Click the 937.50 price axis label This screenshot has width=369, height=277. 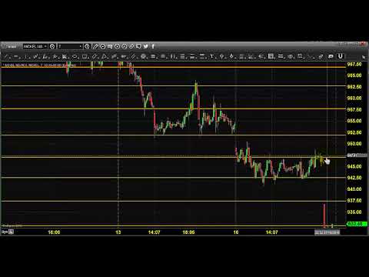pos(354,200)
